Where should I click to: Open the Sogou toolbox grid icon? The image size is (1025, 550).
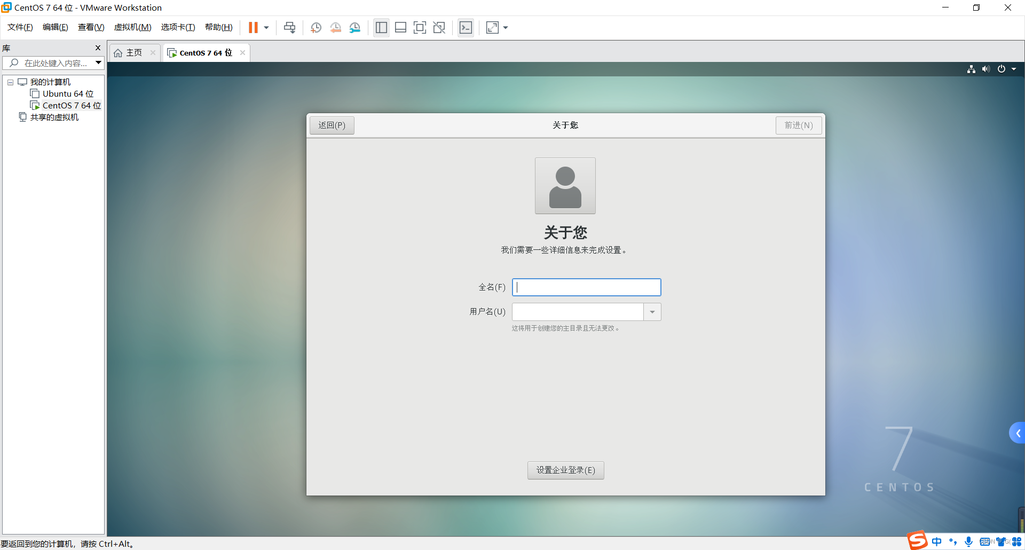click(1016, 541)
